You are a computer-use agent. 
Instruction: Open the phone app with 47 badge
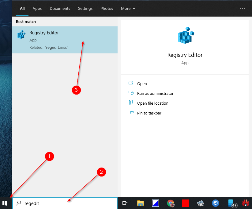coord(232,203)
